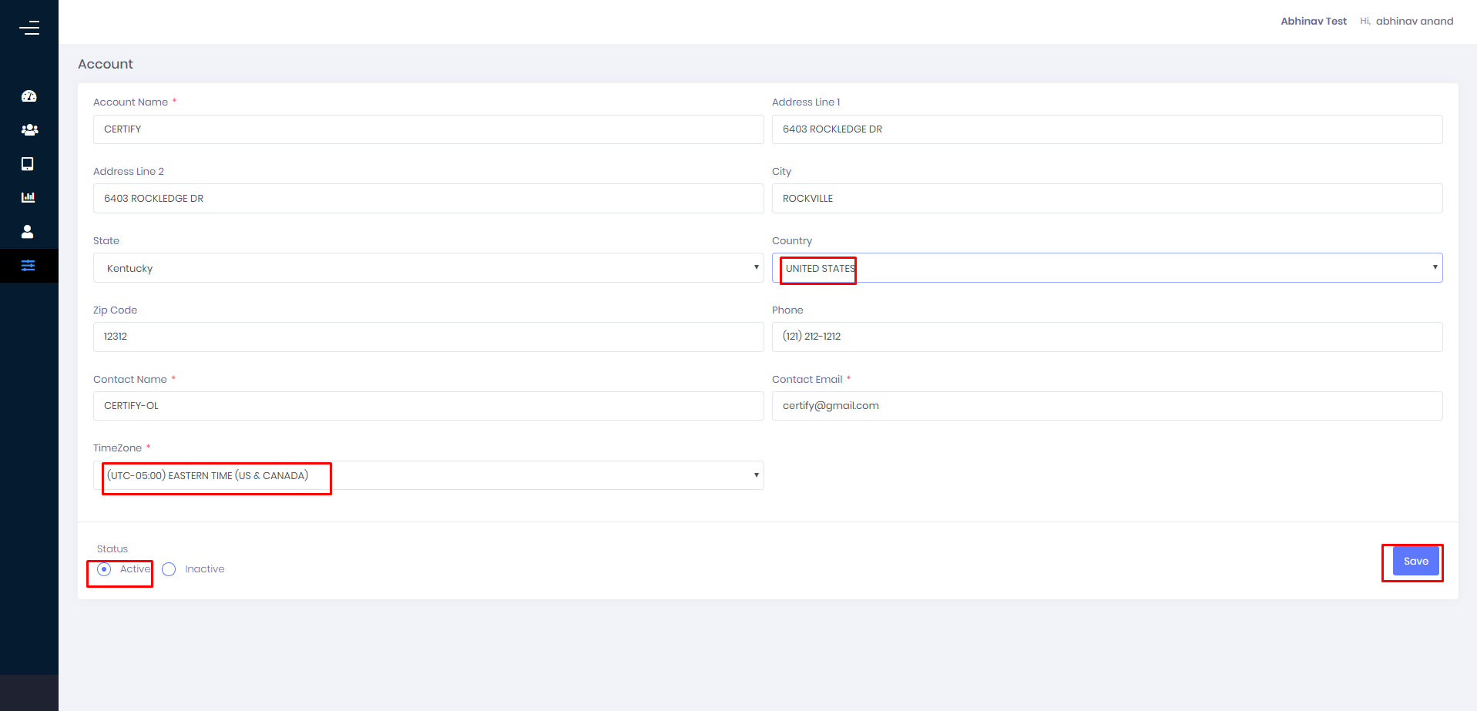Focus the Phone number input field
Screen dimensions: 1477x711
(x=1107, y=337)
